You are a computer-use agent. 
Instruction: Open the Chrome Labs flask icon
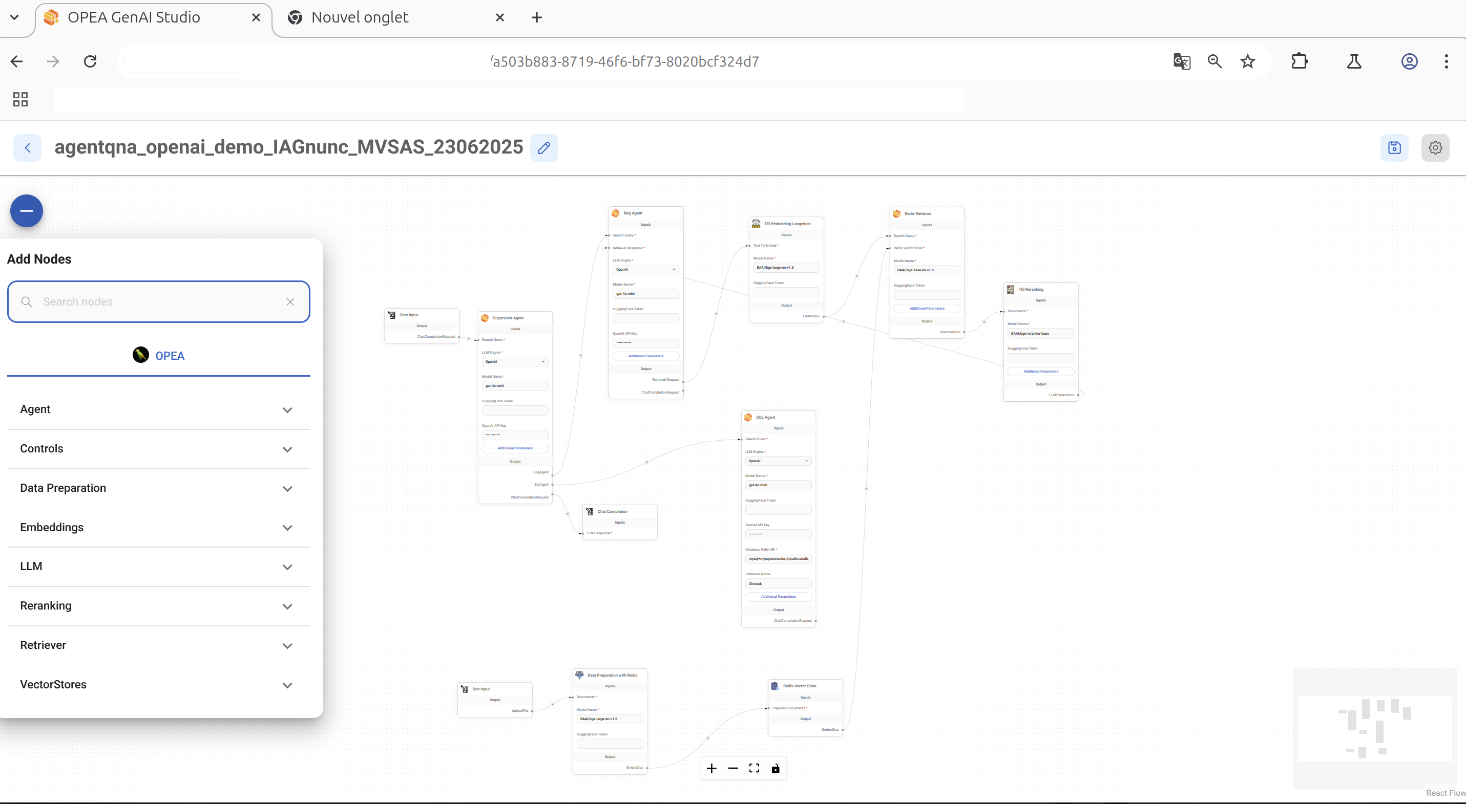pyautogui.click(x=1354, y=61)
